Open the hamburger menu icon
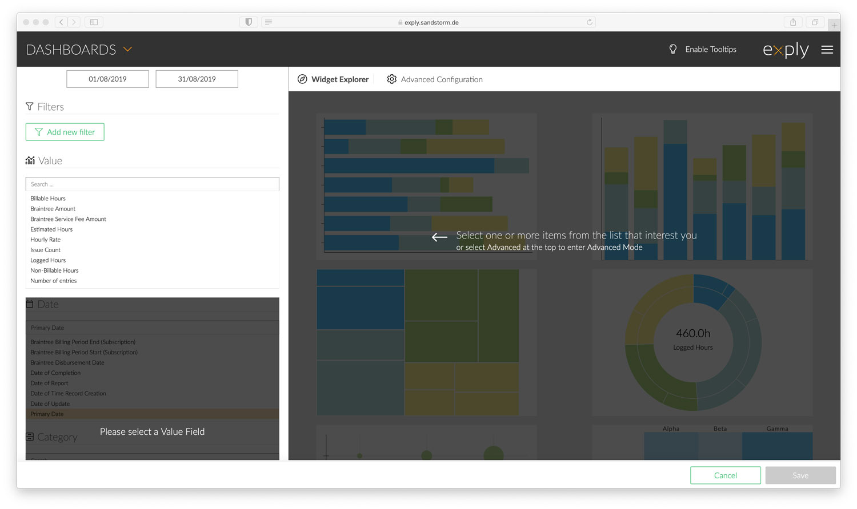This screenshot has height=509, width=857. (x=827, y=50)
